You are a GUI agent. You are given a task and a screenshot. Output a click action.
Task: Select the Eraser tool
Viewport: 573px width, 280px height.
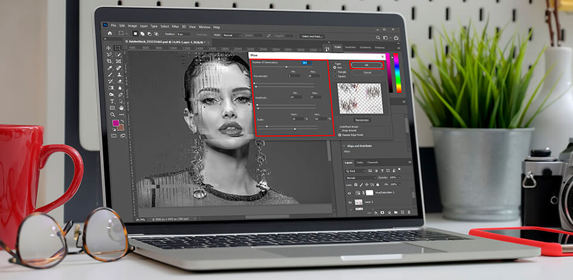[119, 81]
